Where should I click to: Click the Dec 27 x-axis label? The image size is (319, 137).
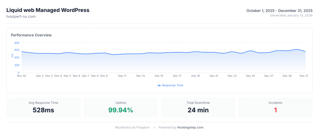pos(269,76)
